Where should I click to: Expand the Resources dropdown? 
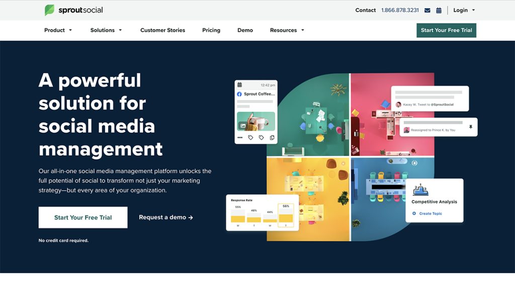pyautogui.click(x=287, y=30)
